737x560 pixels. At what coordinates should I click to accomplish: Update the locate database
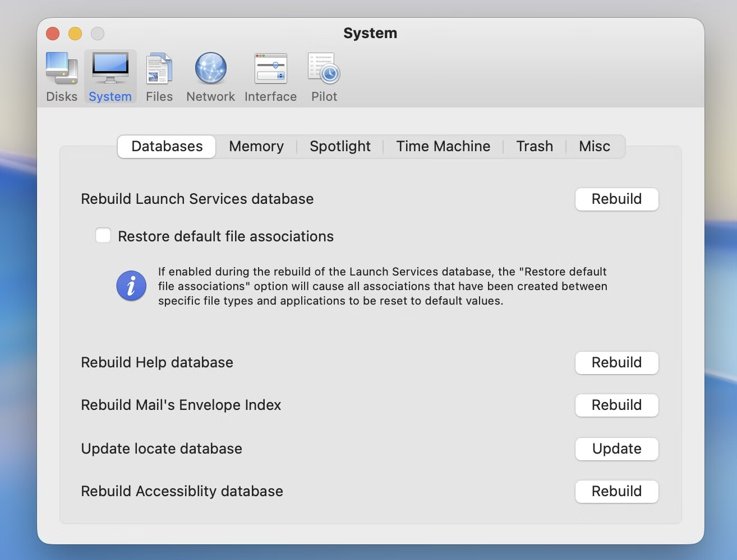click(616, 449)
